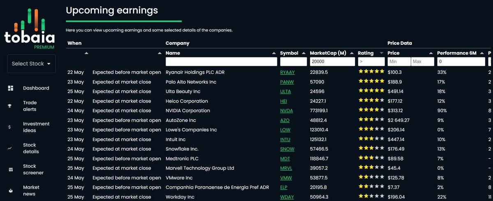Viewport: 493px width, 201px height.
Task: Click Workday Inc star rating
Action: coord(371,196)
